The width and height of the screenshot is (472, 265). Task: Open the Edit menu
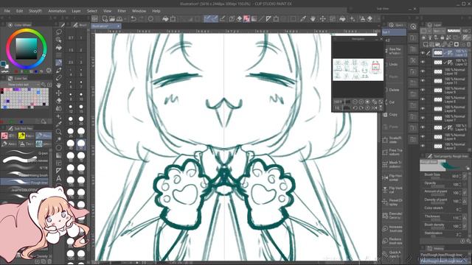coord(20,11)
